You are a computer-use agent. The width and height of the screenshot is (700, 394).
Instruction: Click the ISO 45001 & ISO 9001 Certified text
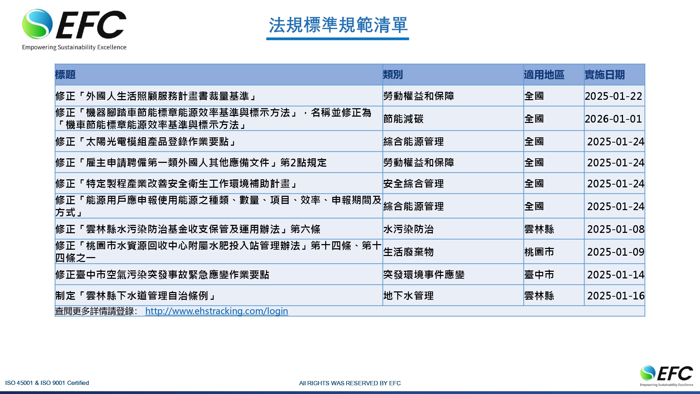(x=47, y=383)
